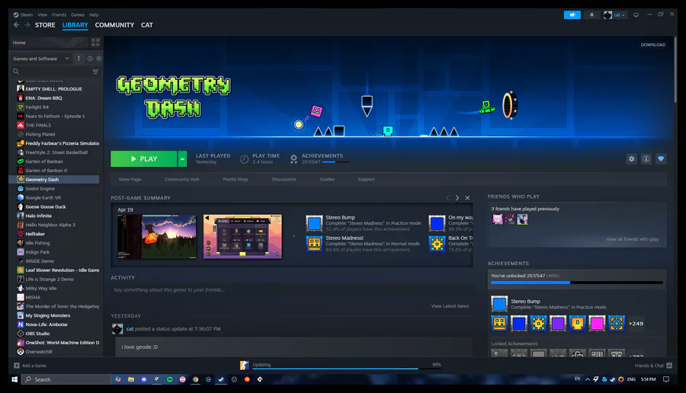Viewport: 686px width, 393px height.
Task: Click the library search field
Action: tap(51, 72)
